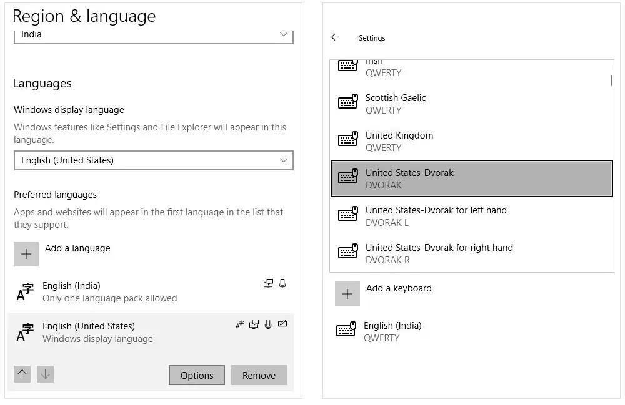Image resolution: width=625 pixels, height=405 pixels.
Task: Click keyboard icon of the Irish QWERTY entry
Action: point(347,66)
